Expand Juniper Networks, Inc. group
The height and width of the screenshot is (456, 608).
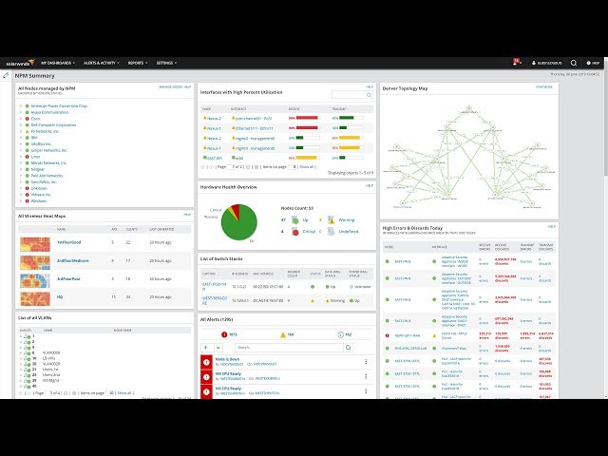21,150
